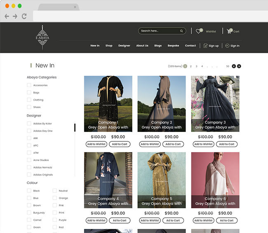Click the browser back arrow
Screen dimensions: 268x233
point(7,16)
